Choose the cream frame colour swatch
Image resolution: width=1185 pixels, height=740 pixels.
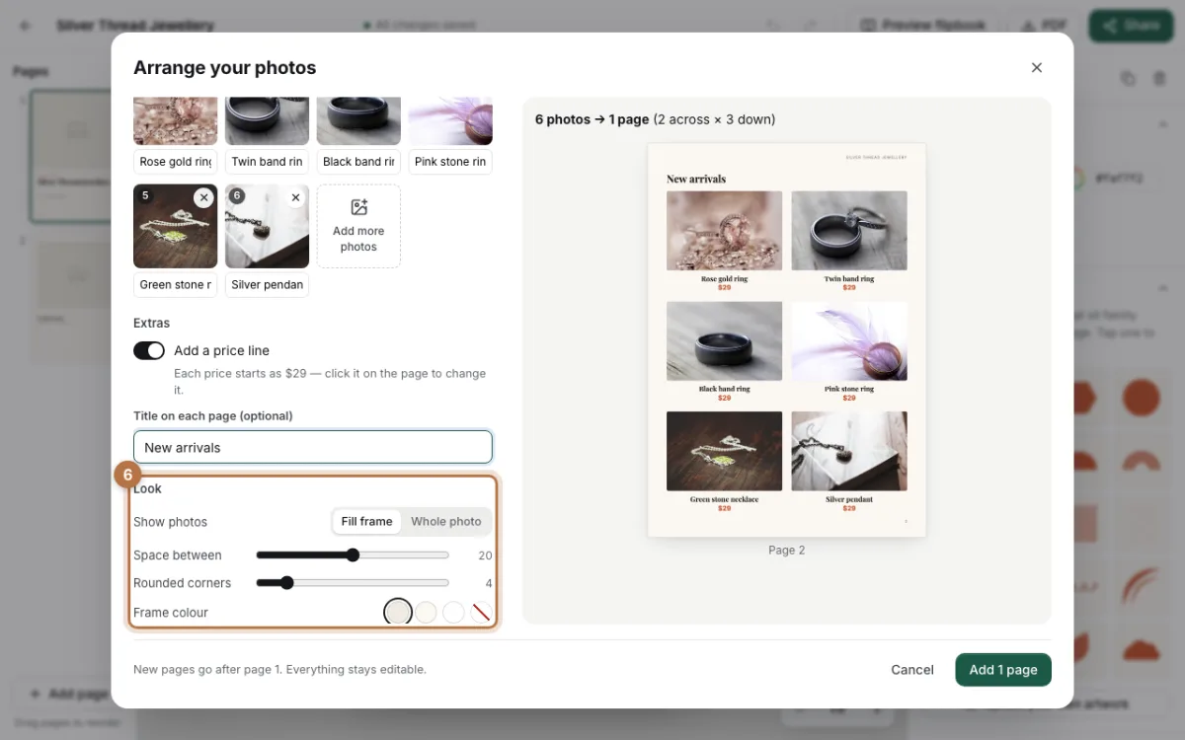pyautogui.click(x=426, y=613)
